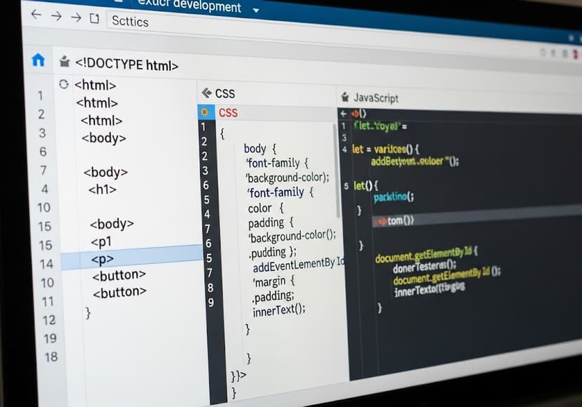This screenshot has width=582, height=407.
Task: Switch to the JavaScript panel
Action: pos(375,98)
